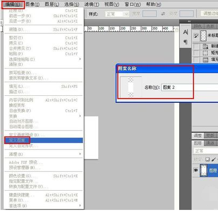Choose 自动对齐图层 menu entry
This screenshot has height=211, width=218.
pyautogui.click(x=43, y=122)
